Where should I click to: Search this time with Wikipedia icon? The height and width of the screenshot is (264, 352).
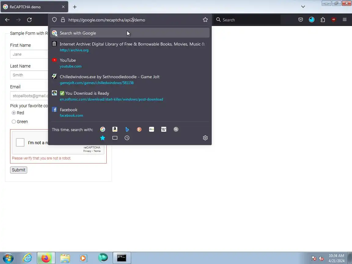pyautogui.click(x=164, y=129)
